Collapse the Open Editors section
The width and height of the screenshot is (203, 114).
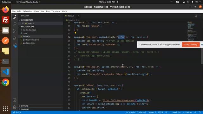(x=27, y=20)
